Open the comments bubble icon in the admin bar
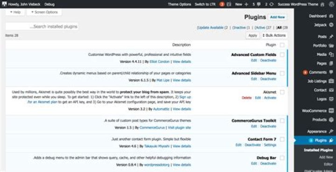 click(259, 4)
